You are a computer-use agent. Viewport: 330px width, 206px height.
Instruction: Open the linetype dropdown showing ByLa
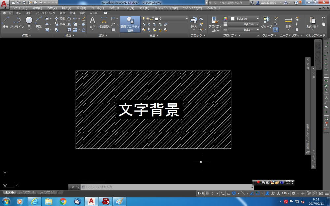click(244, 30)
